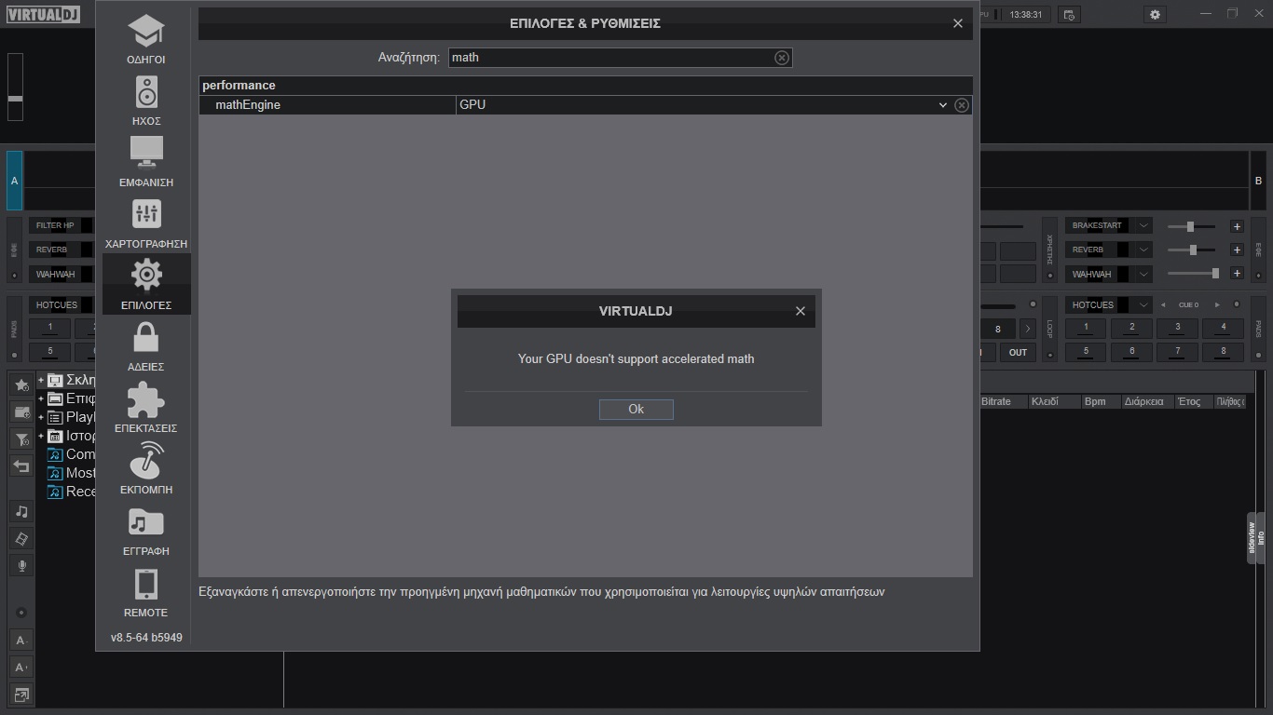Open the ΑΔΕΙΕΣ licenses section

pos(146,345)
